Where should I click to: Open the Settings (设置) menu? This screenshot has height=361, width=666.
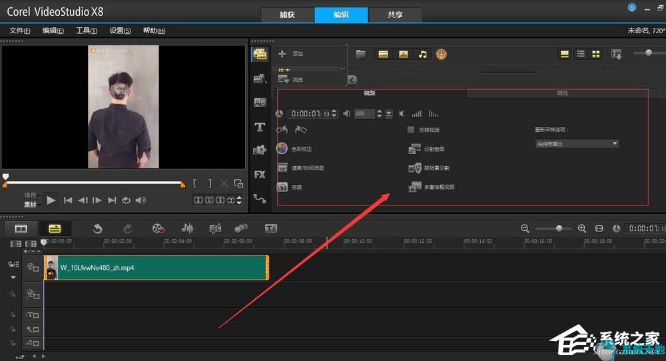point(120,31)
